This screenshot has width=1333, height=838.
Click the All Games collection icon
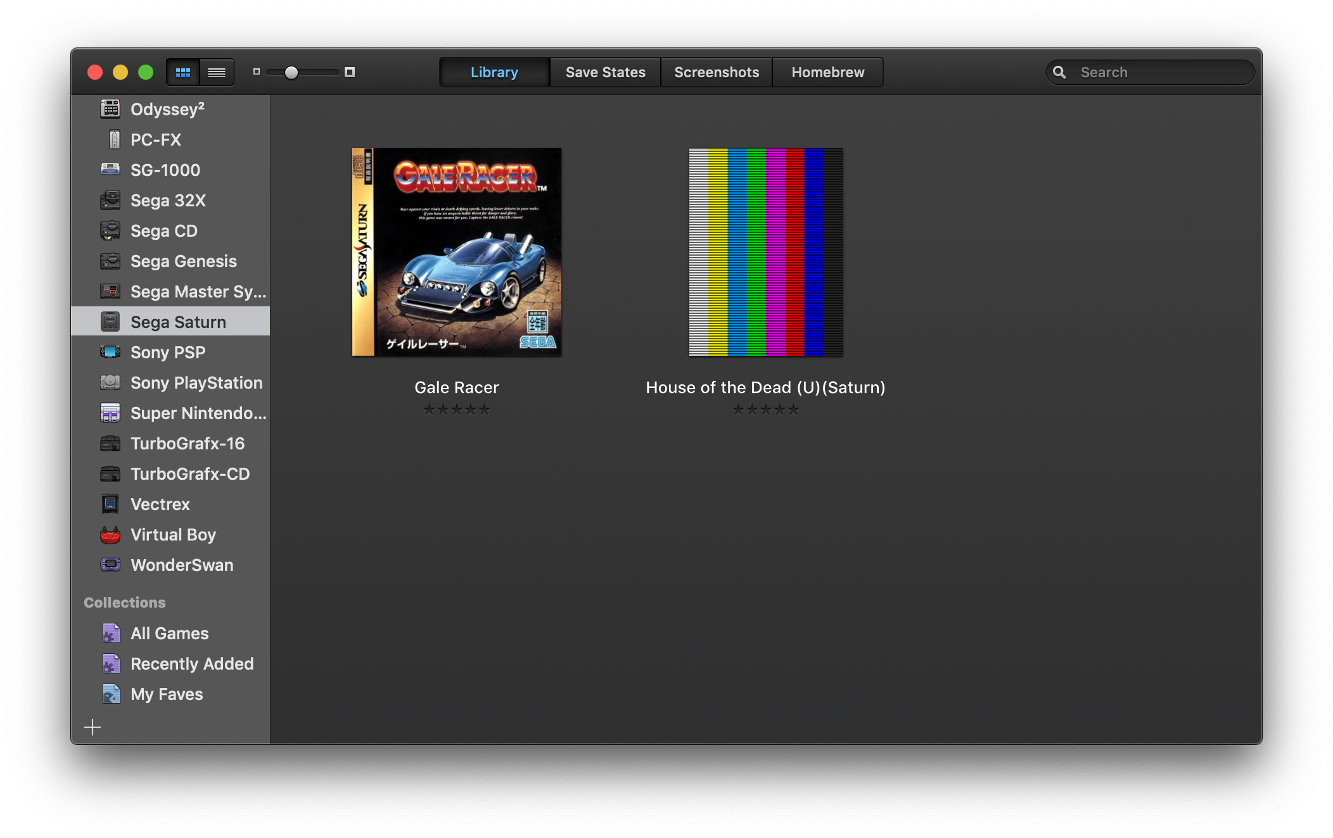coord(111,633)
